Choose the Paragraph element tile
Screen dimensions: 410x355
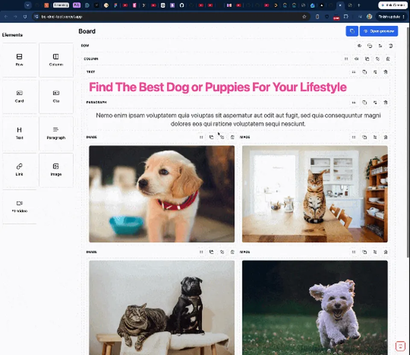[x=56, y=133]
